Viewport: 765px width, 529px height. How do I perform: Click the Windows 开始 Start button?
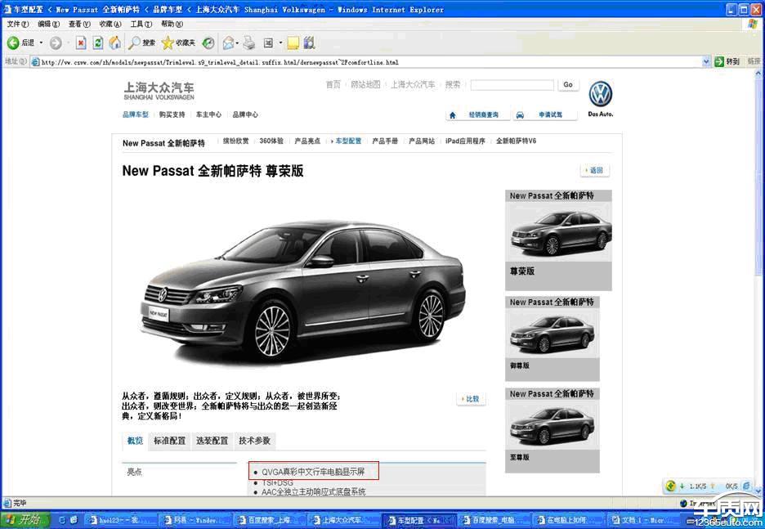click(x=25, y=520)
